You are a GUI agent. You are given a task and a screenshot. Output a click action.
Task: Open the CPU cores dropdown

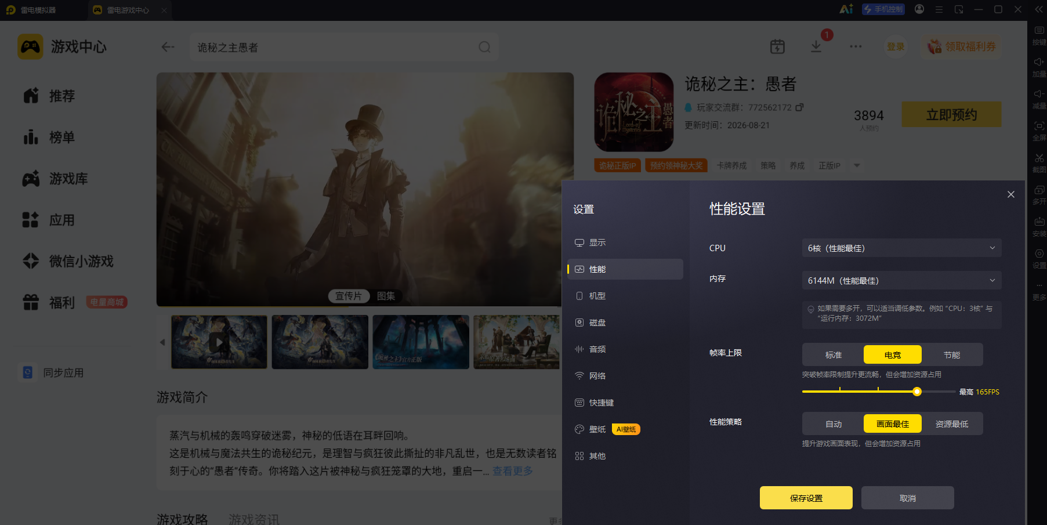coord(901,248)
